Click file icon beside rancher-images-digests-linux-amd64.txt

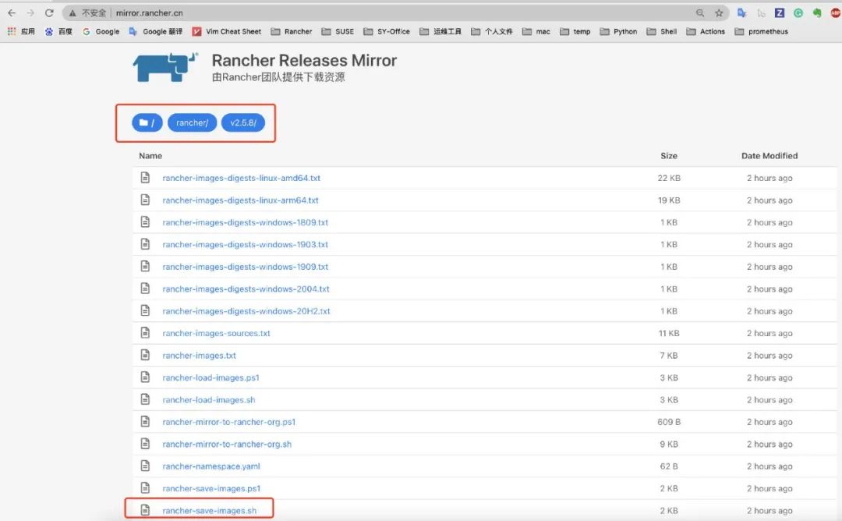pyautogui.click(x=145, y=177)
